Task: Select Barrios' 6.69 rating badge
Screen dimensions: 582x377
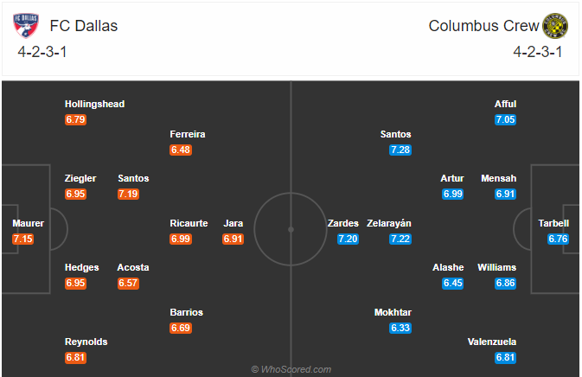Action: tap(181, 328)
